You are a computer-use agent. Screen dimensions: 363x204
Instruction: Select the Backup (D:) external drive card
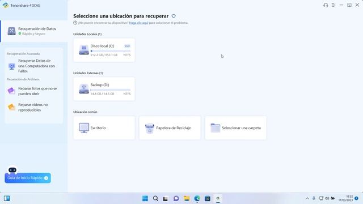click(104, 89)
